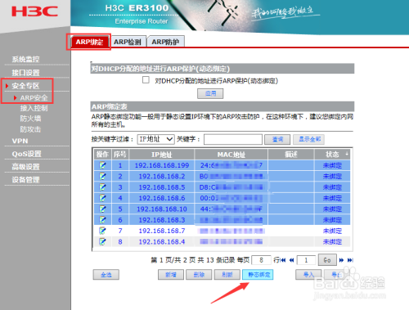Open 高级设置 in the sidebar
The height and width of the screenshot is (310, 409).
(x=25, y=167)
